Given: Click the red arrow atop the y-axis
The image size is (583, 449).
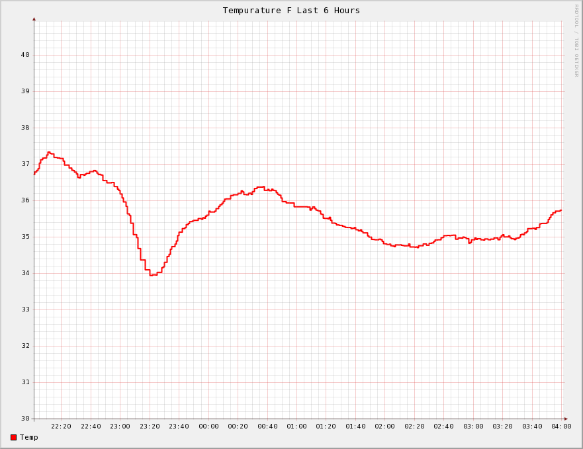Looking at the screenshot, I should (34, 19).
